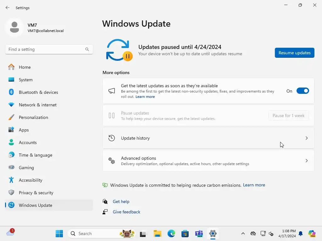Click the Get help headset icon
Screen dimensions: 322x241
[105, 201]
